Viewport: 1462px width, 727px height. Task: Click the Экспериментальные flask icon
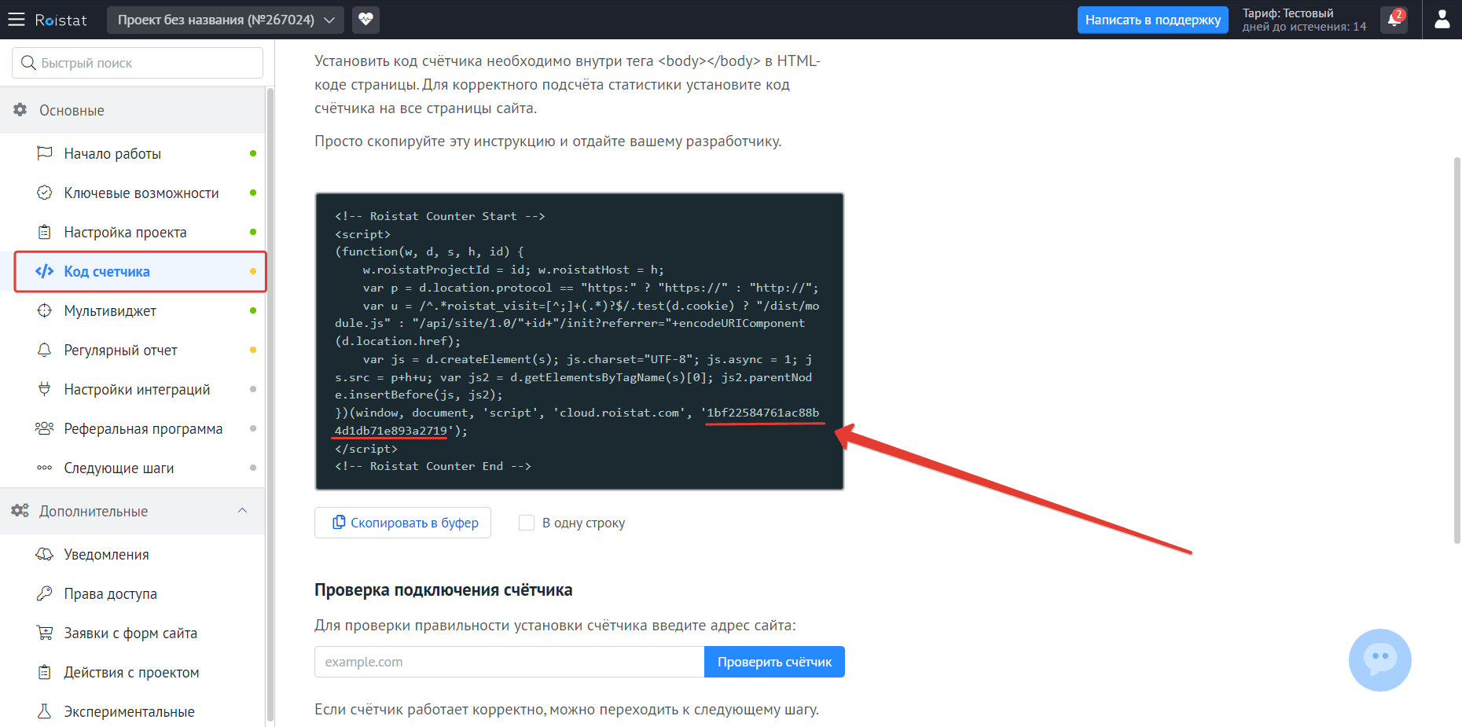pyautogui.click(x=45, y=711)
